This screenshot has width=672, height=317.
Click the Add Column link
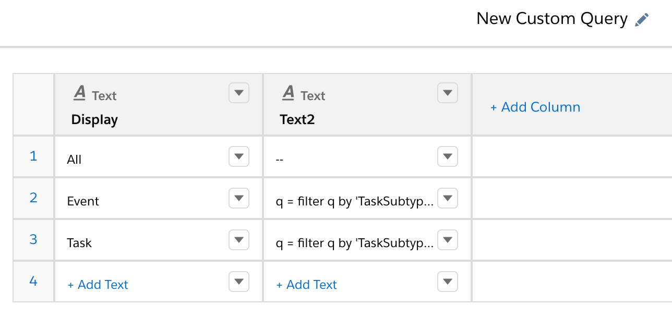click(x=535, y=107)
